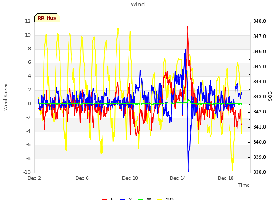Click the right 'sos' axis label
This screenshot has height=207, width=276.
point(270,96)
